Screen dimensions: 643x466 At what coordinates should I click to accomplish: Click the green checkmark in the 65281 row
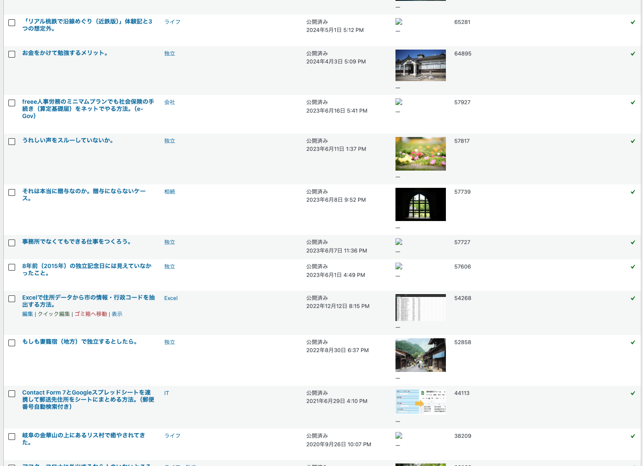tap(632, 22)
